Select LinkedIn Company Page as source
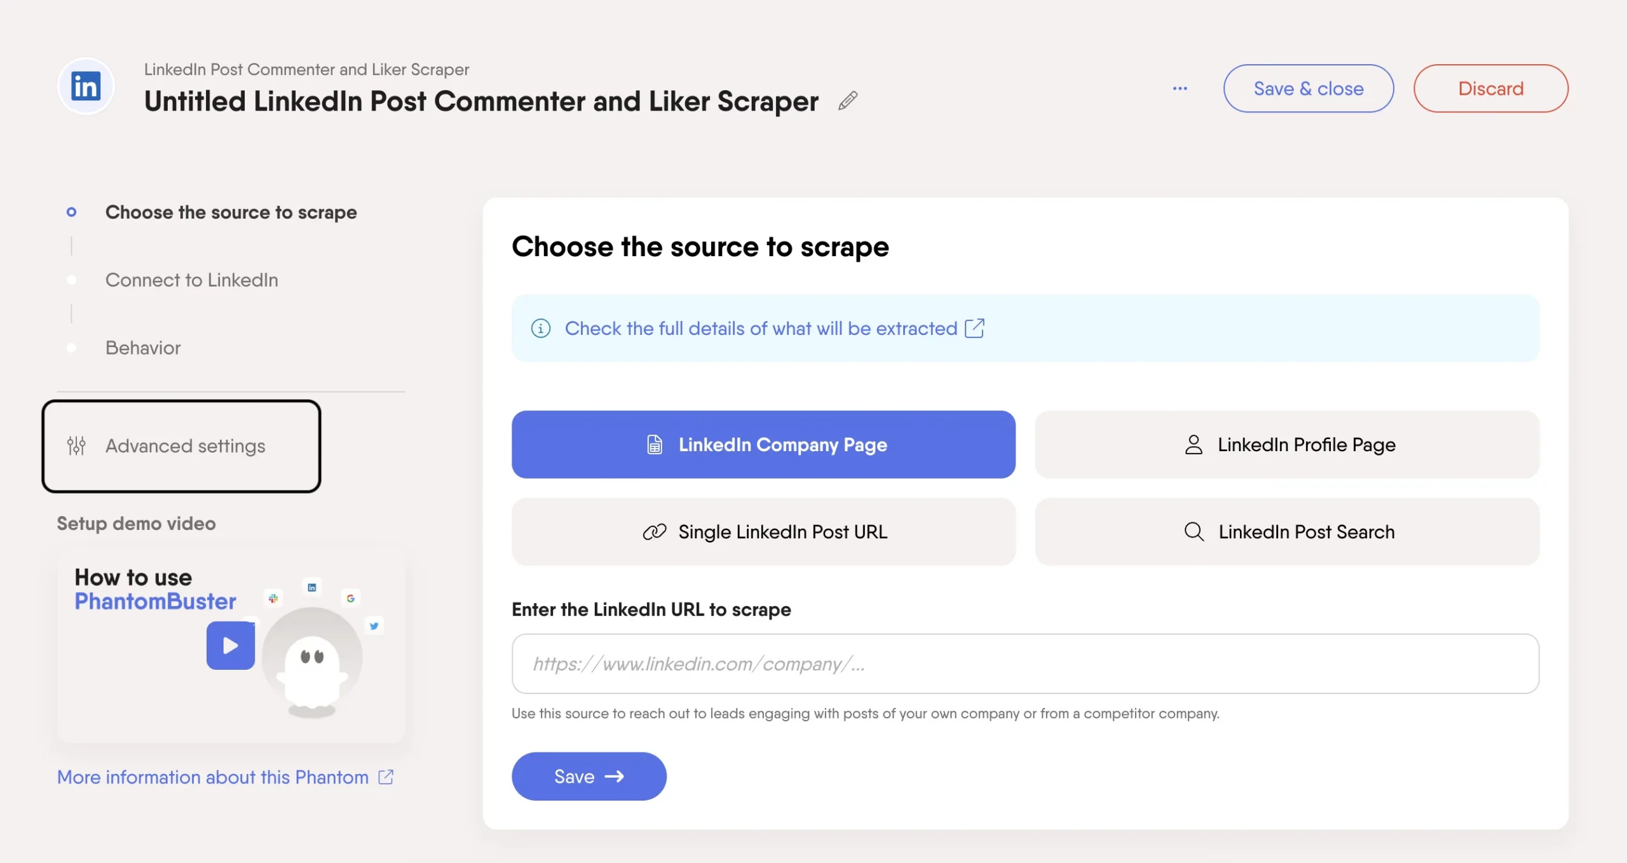Image resolution: width=1627 pixels, height=863 pixels. pos(763,445)
